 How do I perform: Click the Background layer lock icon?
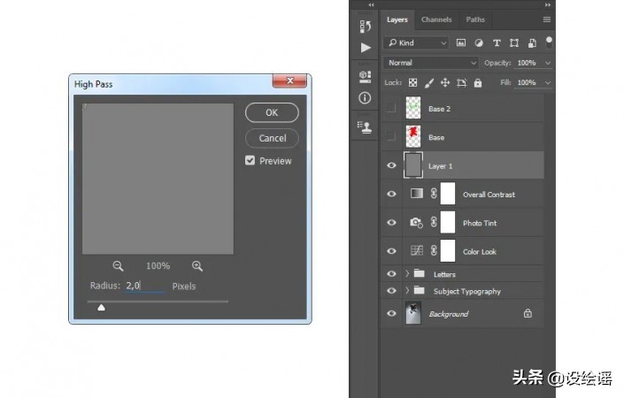click(x=528, y=313)
